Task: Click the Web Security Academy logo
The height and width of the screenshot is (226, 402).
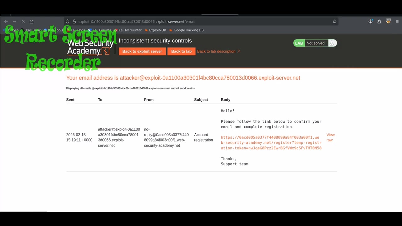Action: [90, 47]
